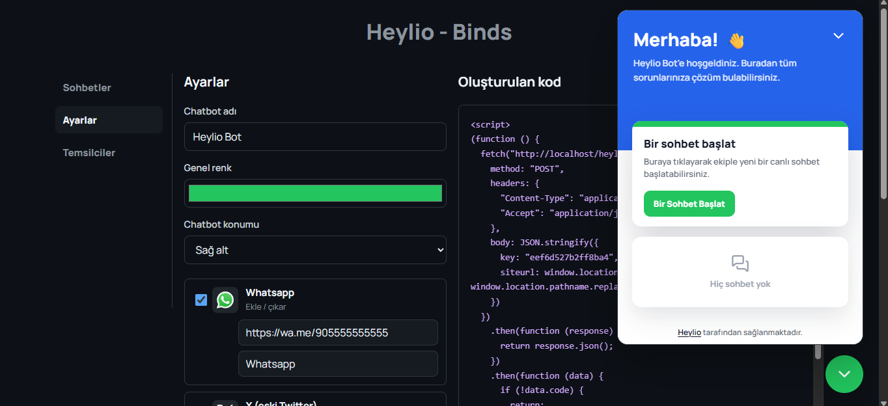Viewport: 888px width, 406px height.
Task: Click the Heylio - Binds page title
Action: 439,32
